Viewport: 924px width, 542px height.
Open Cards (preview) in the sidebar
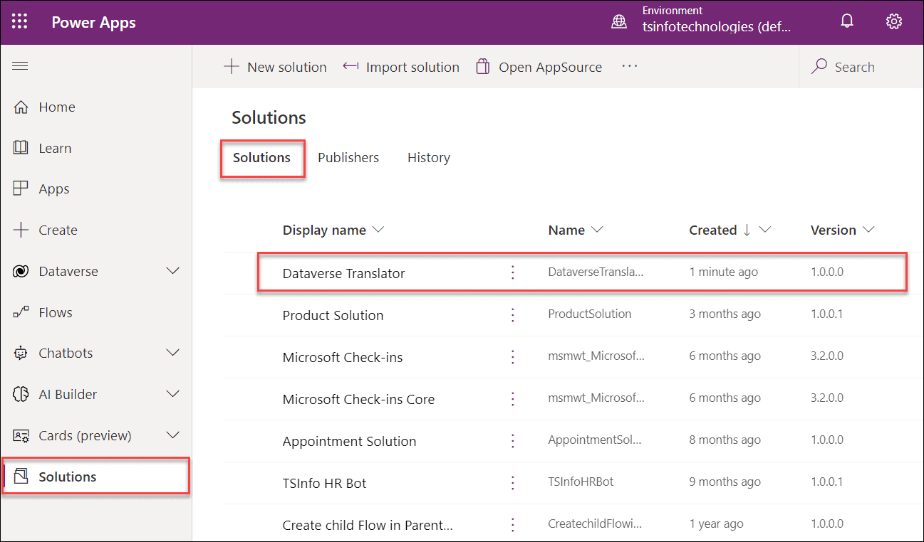[x=78, y=435]
